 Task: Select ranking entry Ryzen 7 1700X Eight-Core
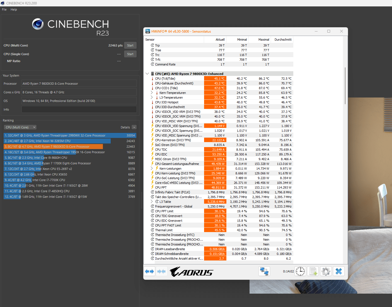[70, 163]
